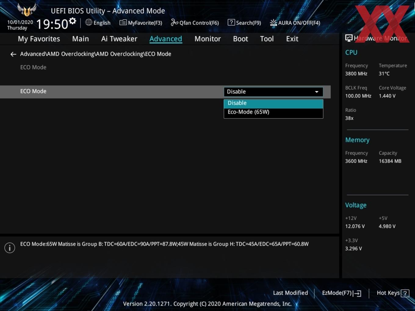The width and height of the screenshot is (415, 311).
Task: Click the TUF logo emblem
Action: click(x=27, y=10)
